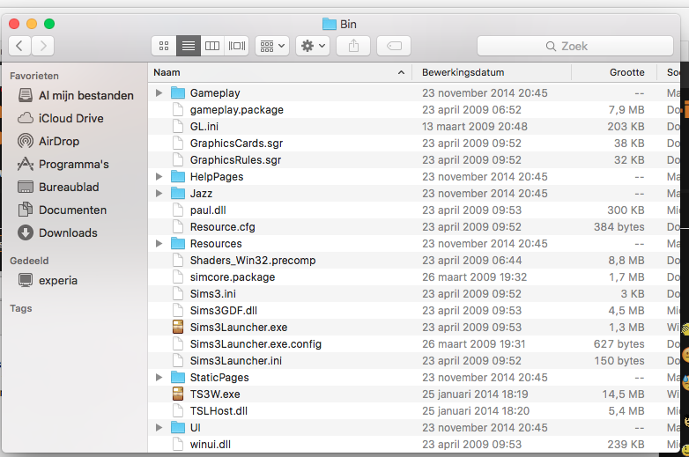The height and width of the screenshot is (457, 689).
Task: Select the experia shared computer
Action: coord(48,280)
